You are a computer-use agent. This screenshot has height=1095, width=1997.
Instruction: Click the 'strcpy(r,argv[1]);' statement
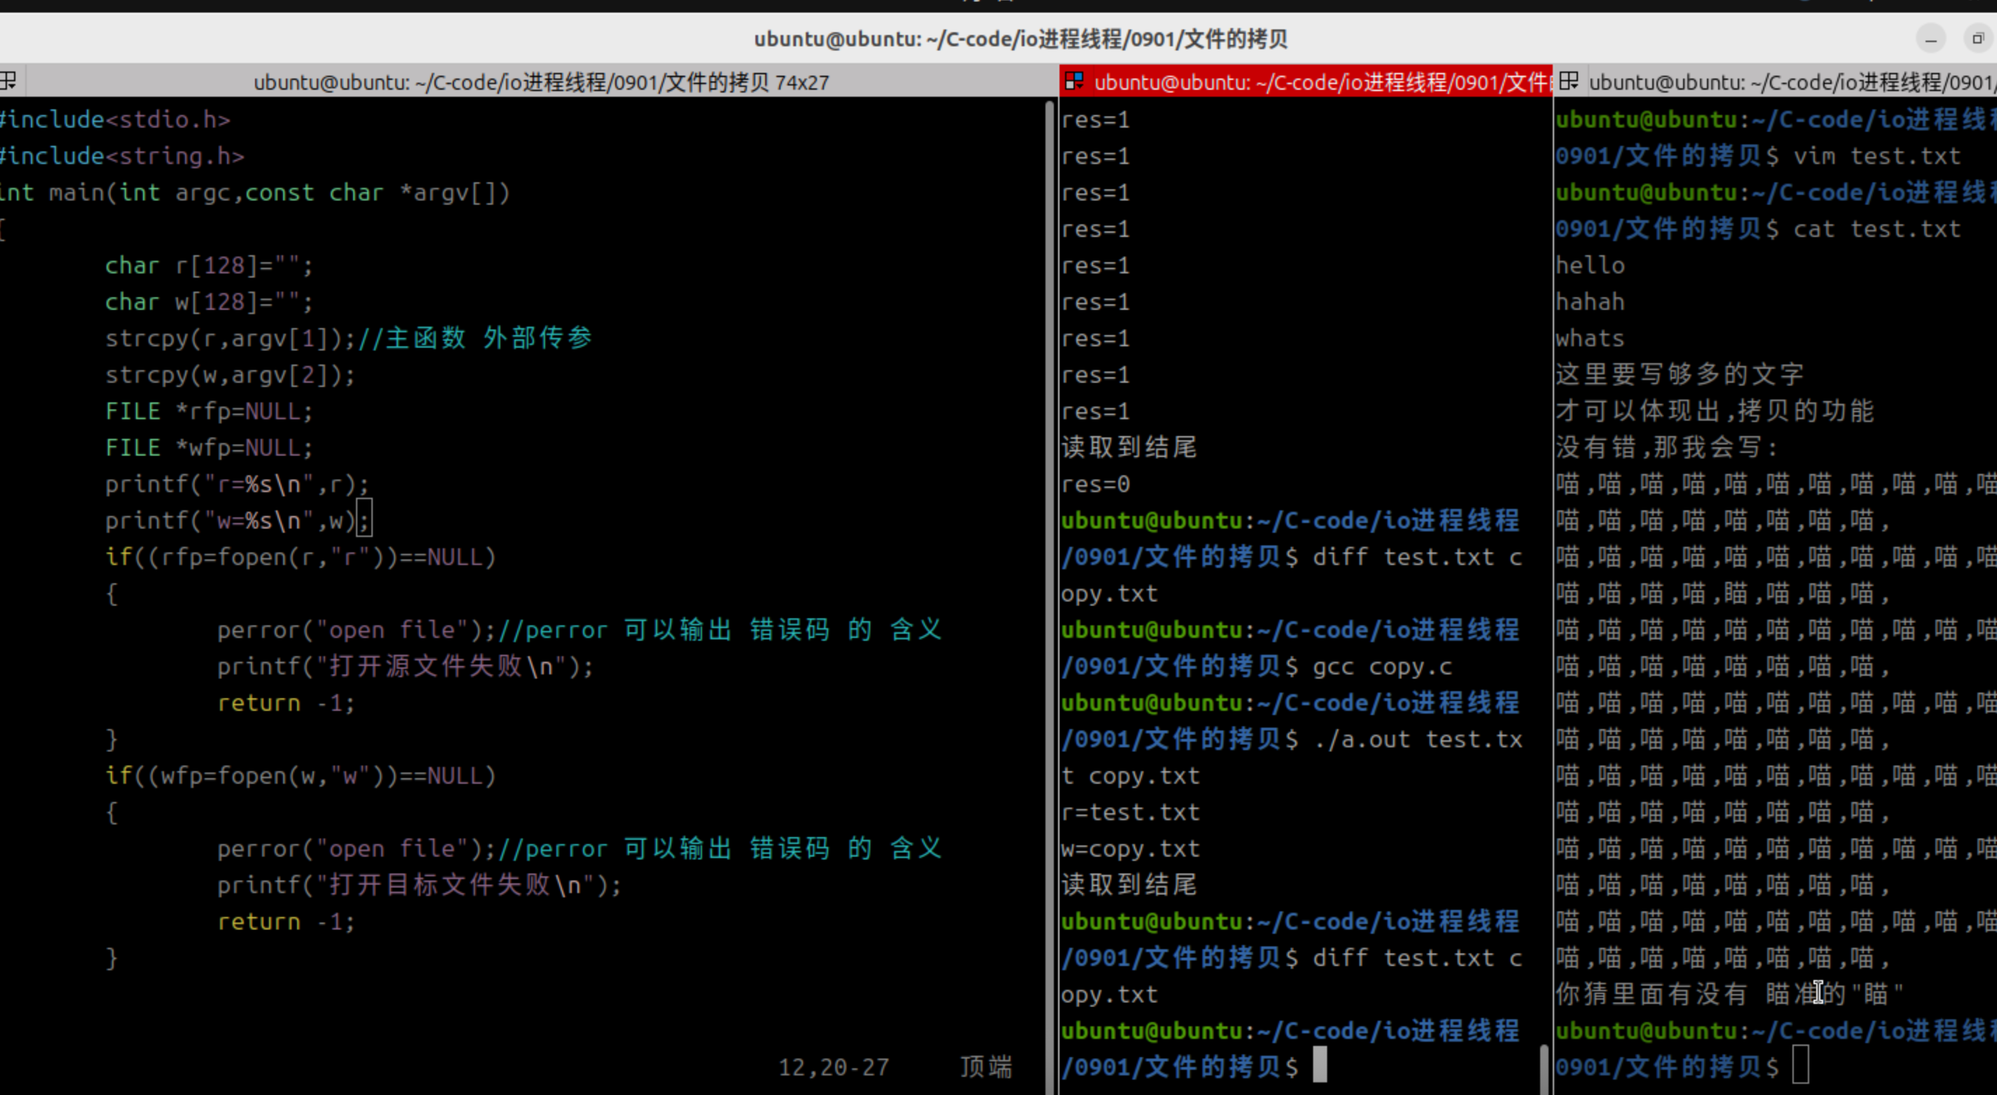pyautogui.click(x=231, y=339)
